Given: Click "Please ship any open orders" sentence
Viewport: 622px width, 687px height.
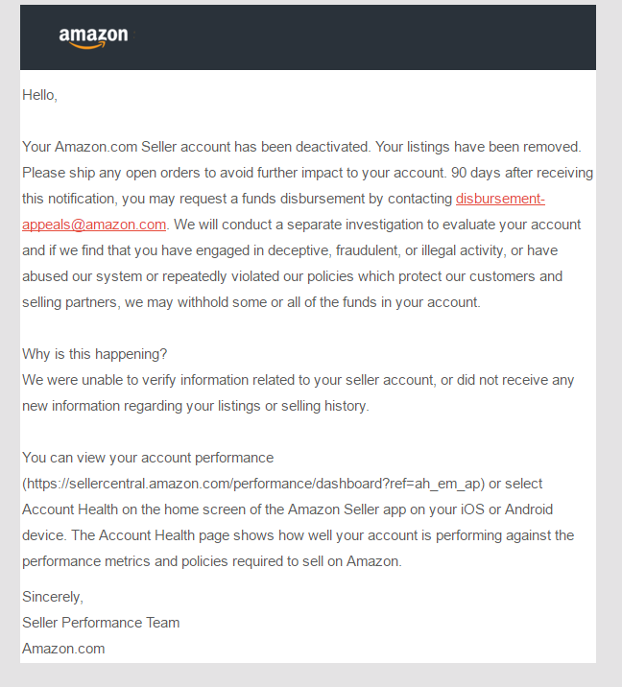Looking at the screenshot, I should click(115, 173).
